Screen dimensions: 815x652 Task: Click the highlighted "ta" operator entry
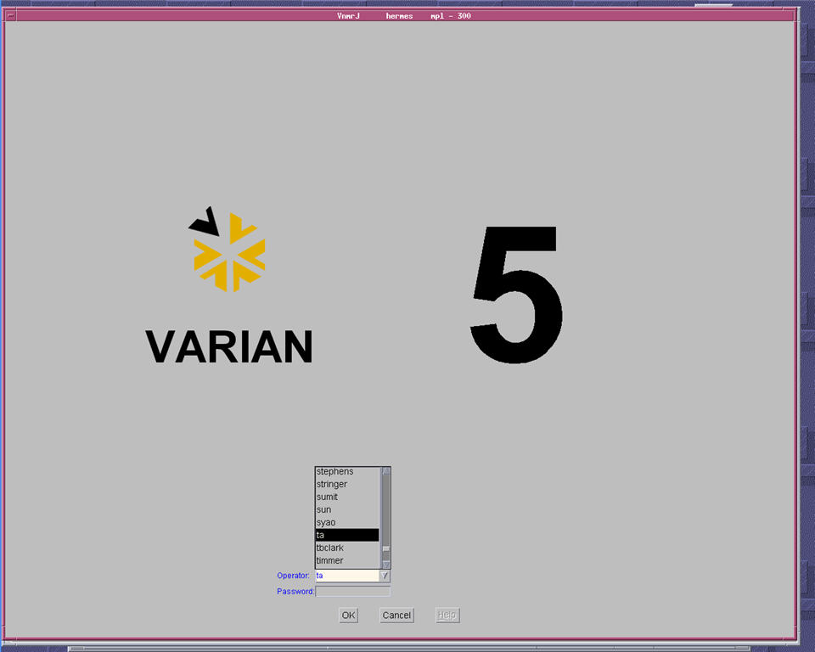click(347, 535)
